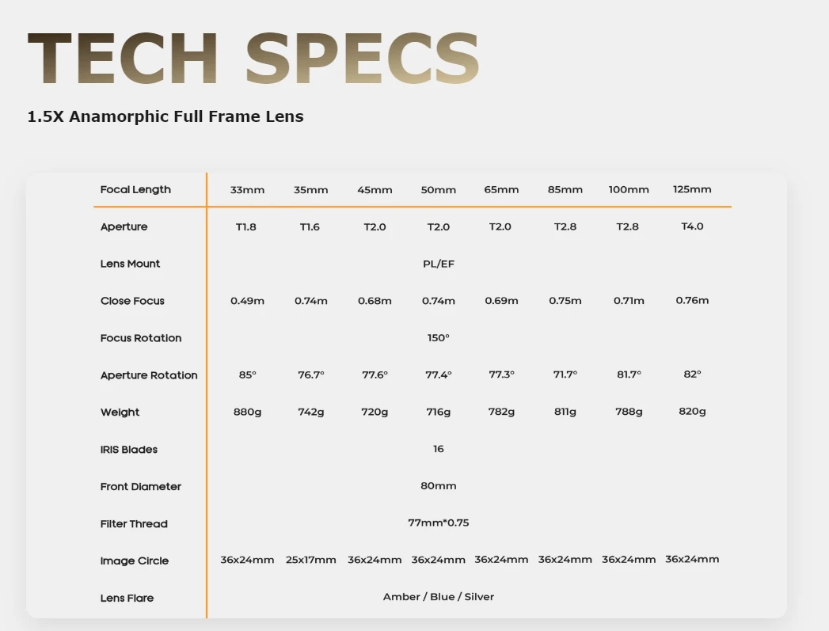
Task: Click the 125mm focal length header
Action: [692, 189]
